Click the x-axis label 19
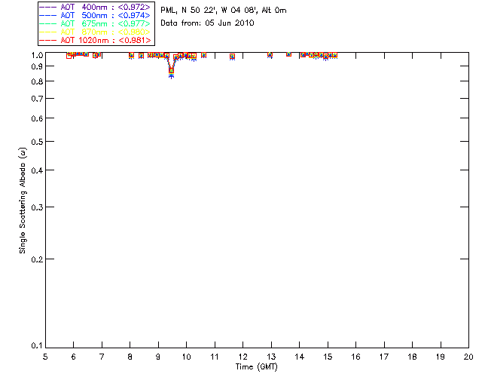482x386 pixels. coord(441,357)
